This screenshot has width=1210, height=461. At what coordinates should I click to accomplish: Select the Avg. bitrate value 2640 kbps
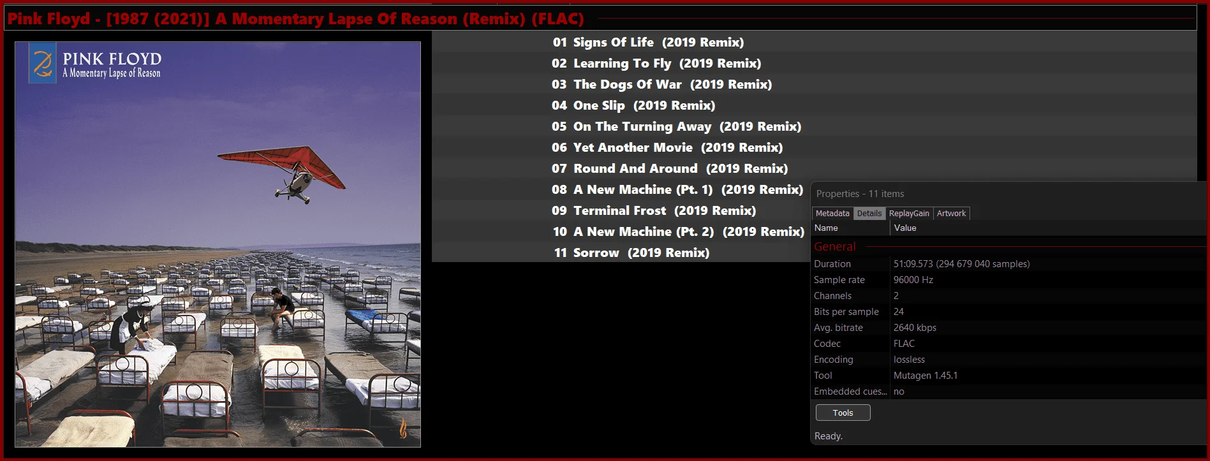[x=915, y=328]
